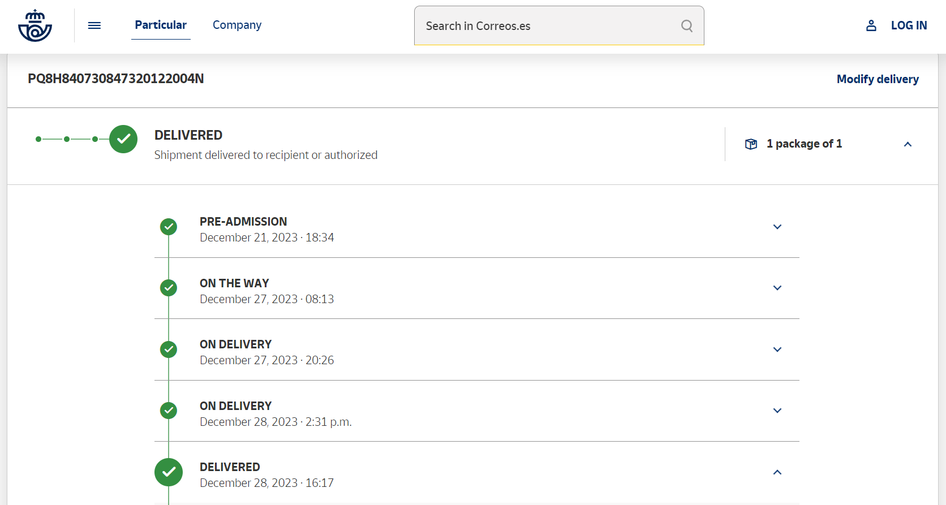
Task: Collapse the Delivered step details
Action: (x=777, y=472)
